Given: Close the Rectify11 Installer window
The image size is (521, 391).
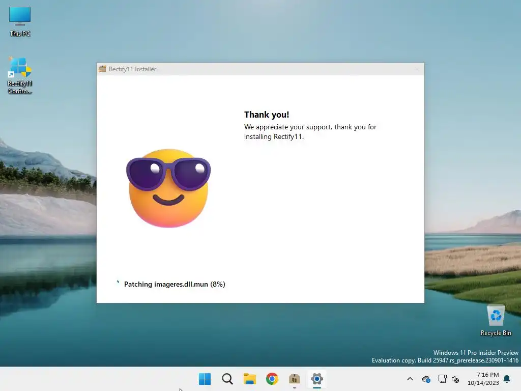Looking at the screenshot, I should [x=417, y=69].
